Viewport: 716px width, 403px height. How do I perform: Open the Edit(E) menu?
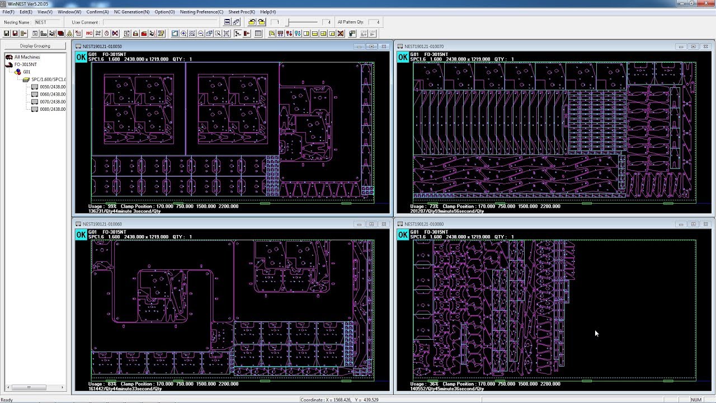tap(26, 12)
